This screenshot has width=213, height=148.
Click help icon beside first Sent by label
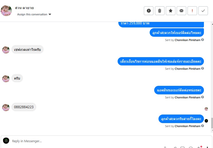[x=202, y=40]
